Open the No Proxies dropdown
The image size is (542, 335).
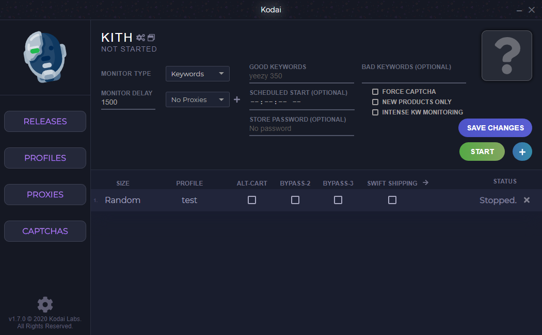pyautogui.click(x=198, y=99)
